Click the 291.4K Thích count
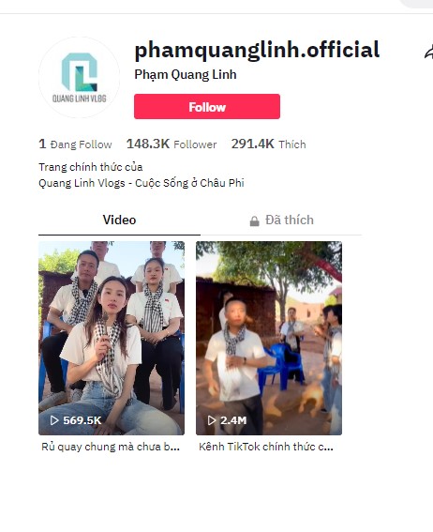433x532 pixels. point(269,144)
